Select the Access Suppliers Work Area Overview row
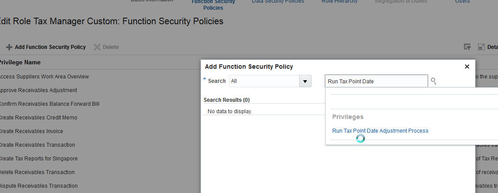 [x=43, y=77]
